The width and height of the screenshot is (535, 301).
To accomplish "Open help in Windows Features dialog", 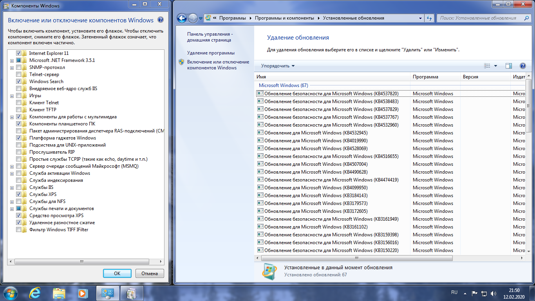I will (161, 20).
